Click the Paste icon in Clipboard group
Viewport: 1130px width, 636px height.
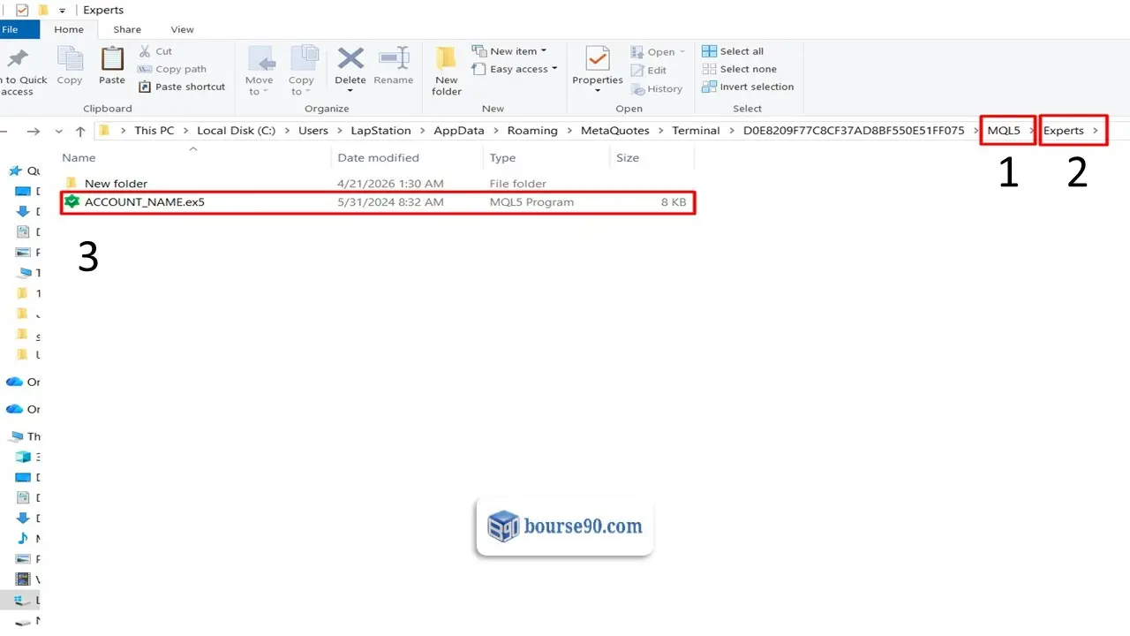(112, 59)
